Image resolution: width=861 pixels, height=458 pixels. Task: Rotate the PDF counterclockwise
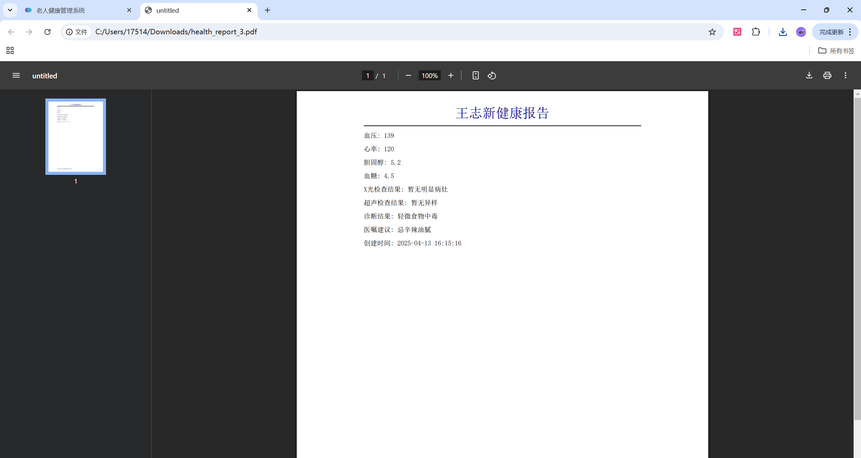(x=492, y=75)
